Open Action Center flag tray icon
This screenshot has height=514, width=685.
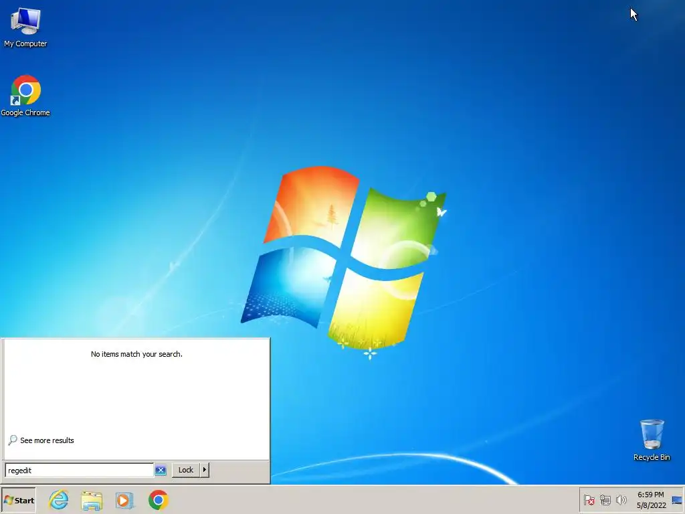(589, 499)
